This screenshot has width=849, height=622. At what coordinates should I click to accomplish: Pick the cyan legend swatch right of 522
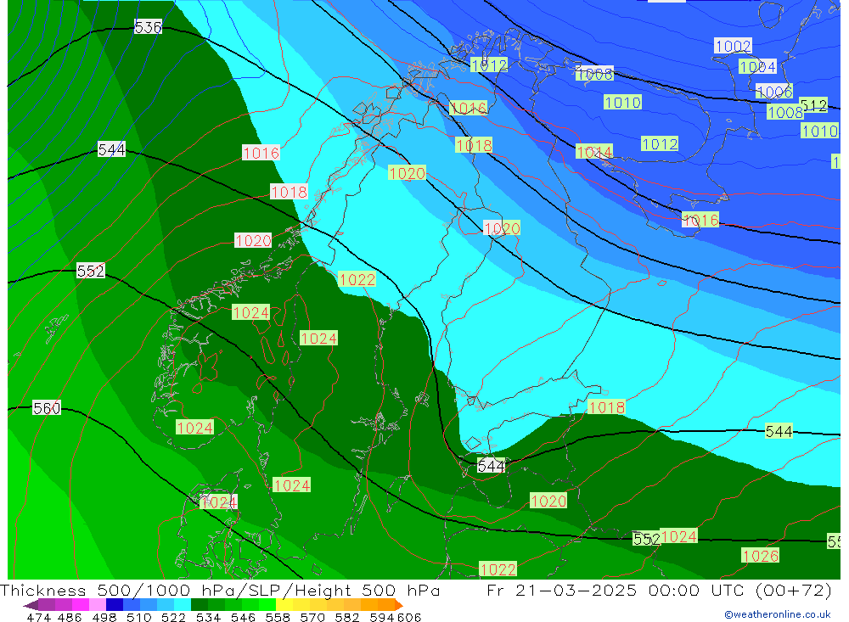click(183, 605)
